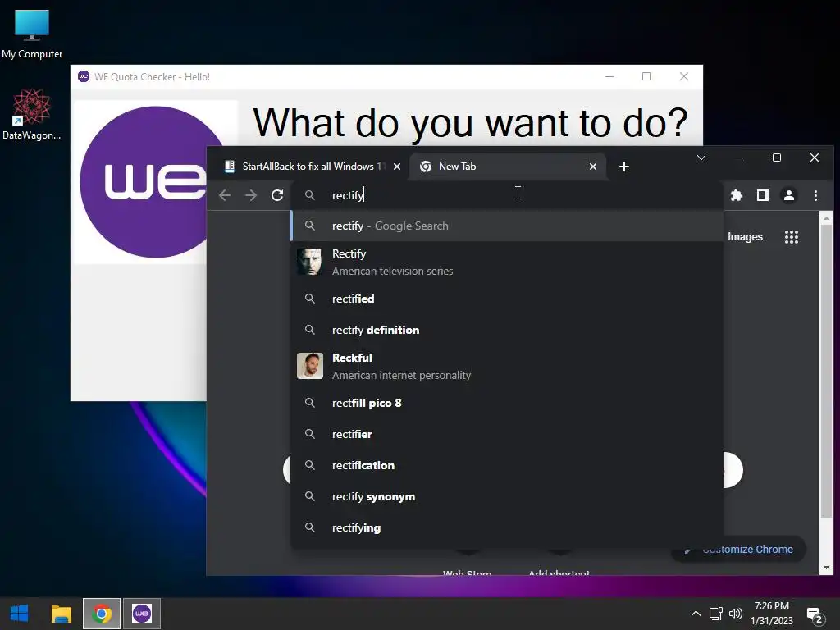Click the Reckful portrait thumbnail
Image resolution: width=840 pixels, height=630 pixels.
coord(309,366)
